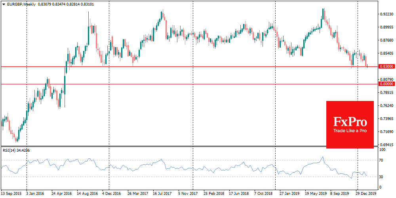Click the 13 Sep 2015 date label
The width and height of the screenshot is (396, 198).
(x=12, y=194)
